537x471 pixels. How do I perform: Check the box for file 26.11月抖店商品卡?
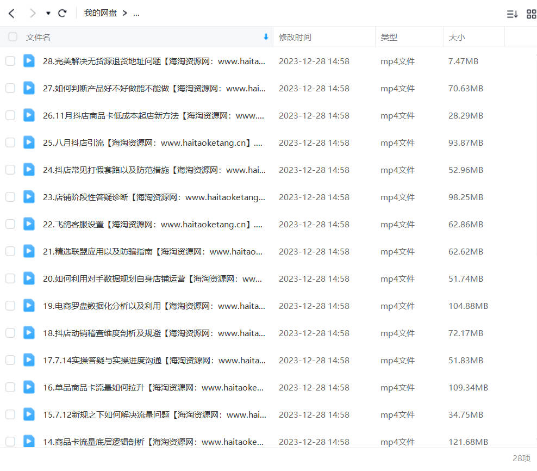(x=11, y=115)
